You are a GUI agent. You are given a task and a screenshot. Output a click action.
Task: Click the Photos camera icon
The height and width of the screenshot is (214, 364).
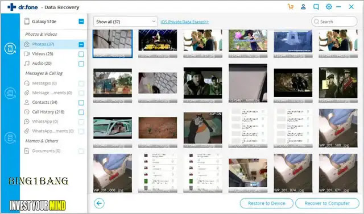click(x=27, y=44)
